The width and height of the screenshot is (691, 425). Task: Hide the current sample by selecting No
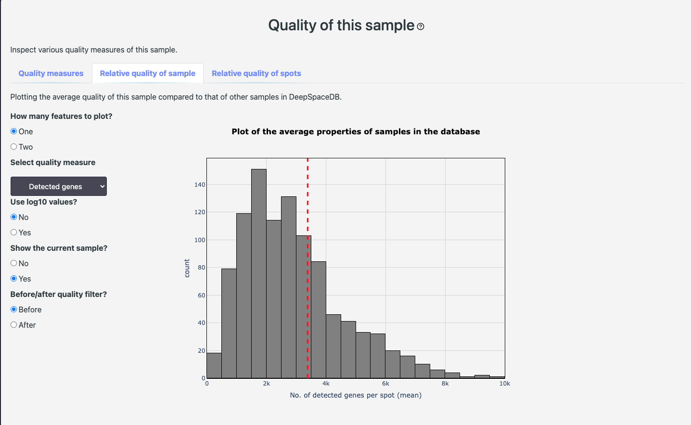(x=14, y=263)
